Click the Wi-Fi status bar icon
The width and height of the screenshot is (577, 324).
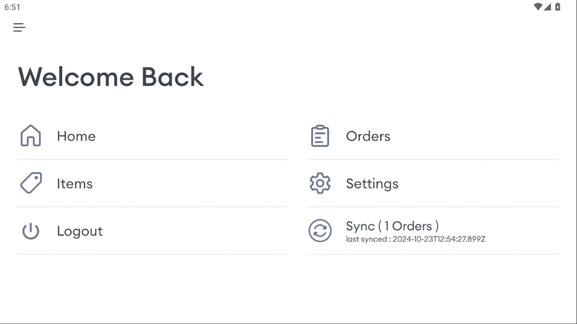[538, 6]
